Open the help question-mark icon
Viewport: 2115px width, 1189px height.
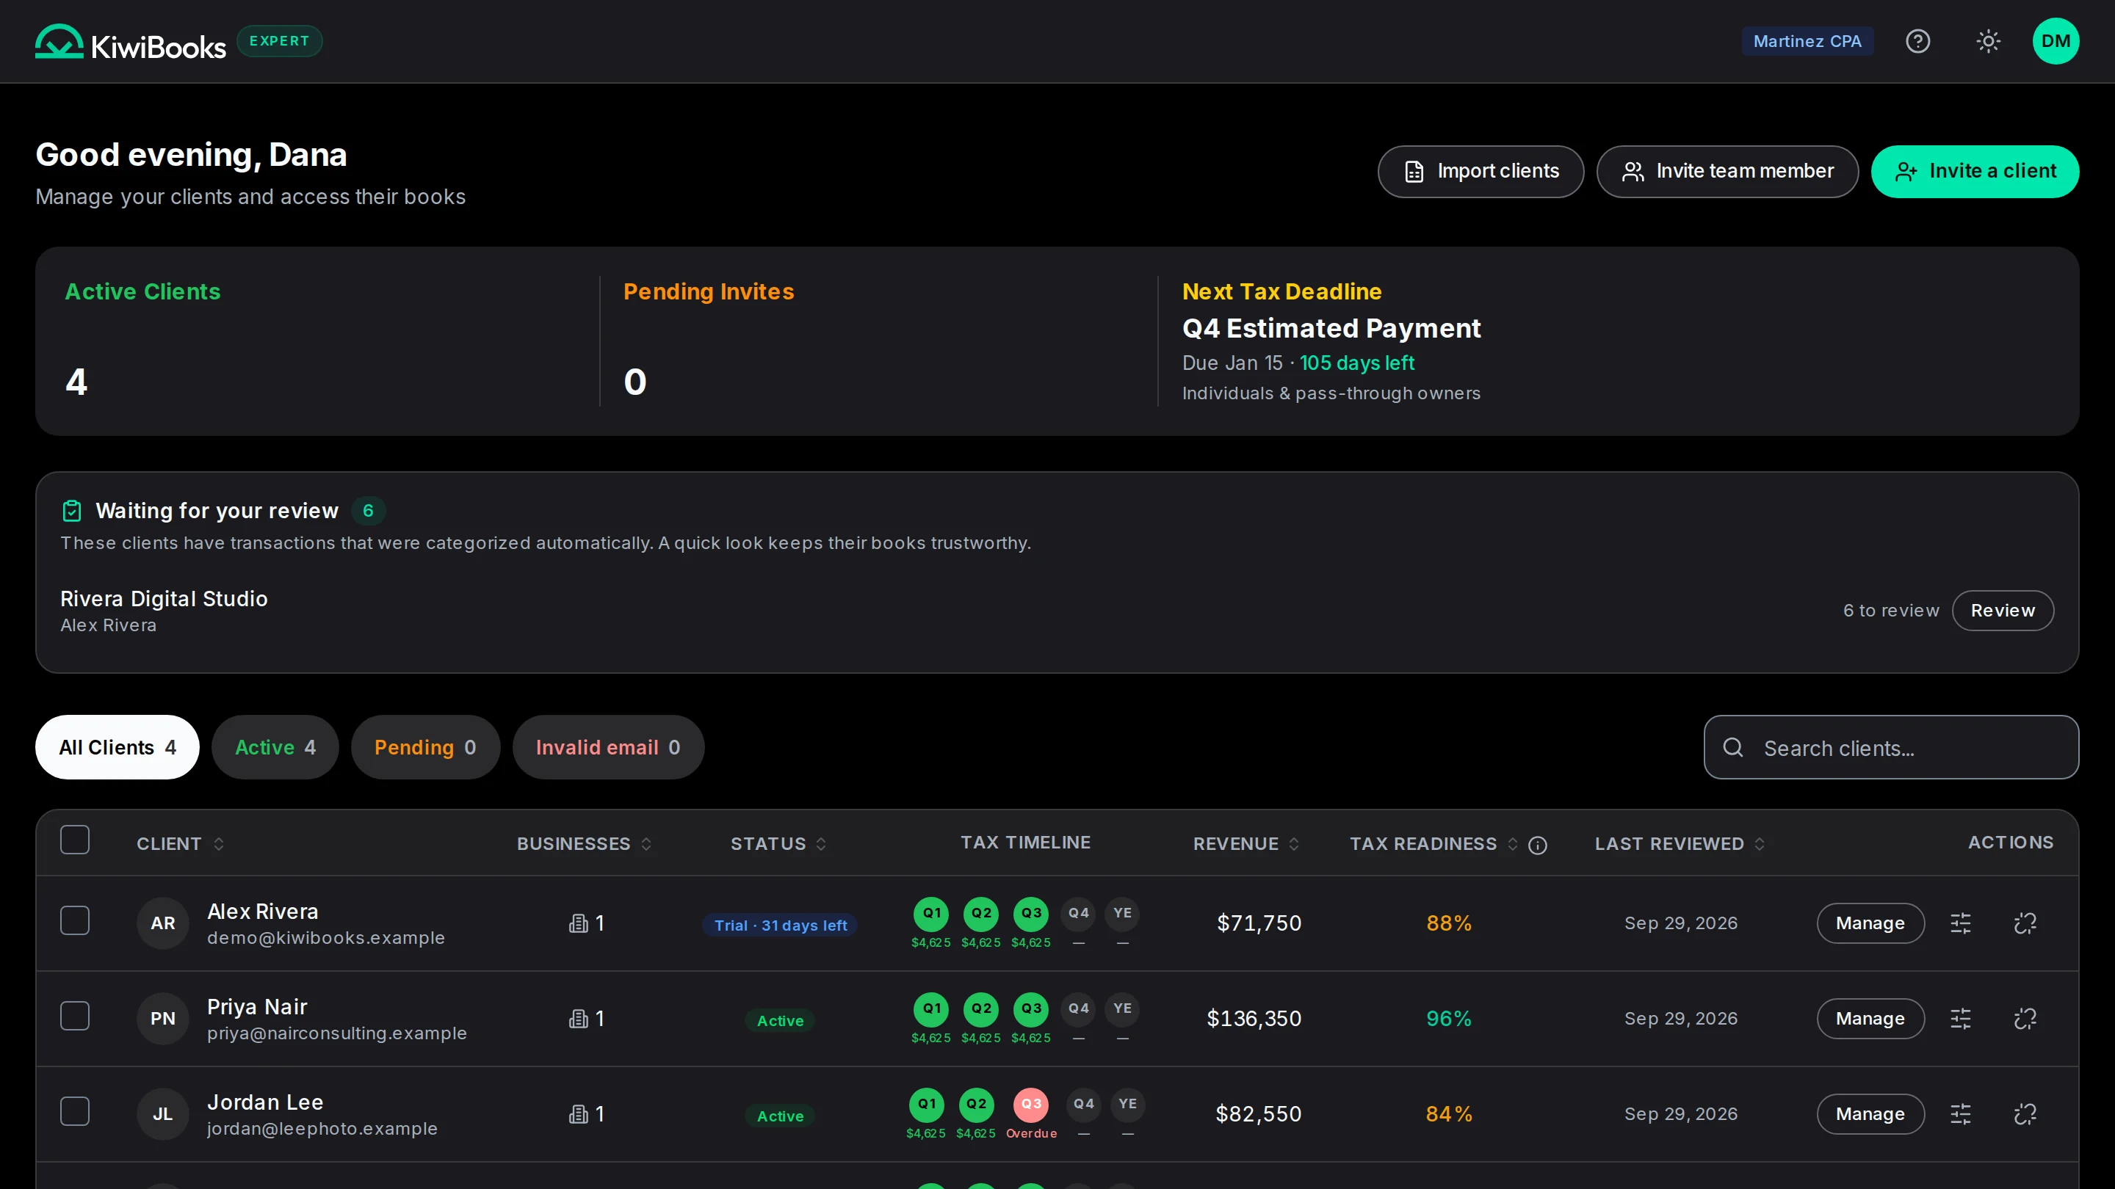pyautogui.click(x=1918, y=41)
